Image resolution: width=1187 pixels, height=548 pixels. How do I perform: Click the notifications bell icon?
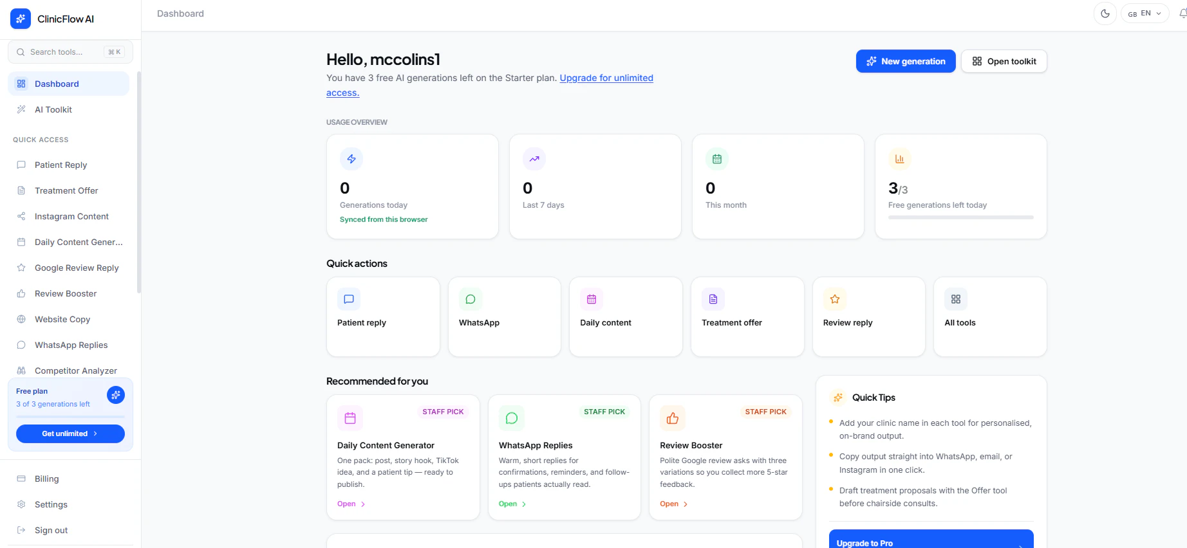coord(1183,14)
